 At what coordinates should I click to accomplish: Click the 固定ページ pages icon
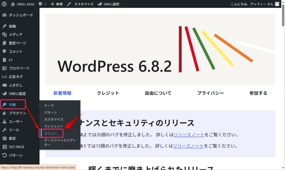[x=4, y=43]
